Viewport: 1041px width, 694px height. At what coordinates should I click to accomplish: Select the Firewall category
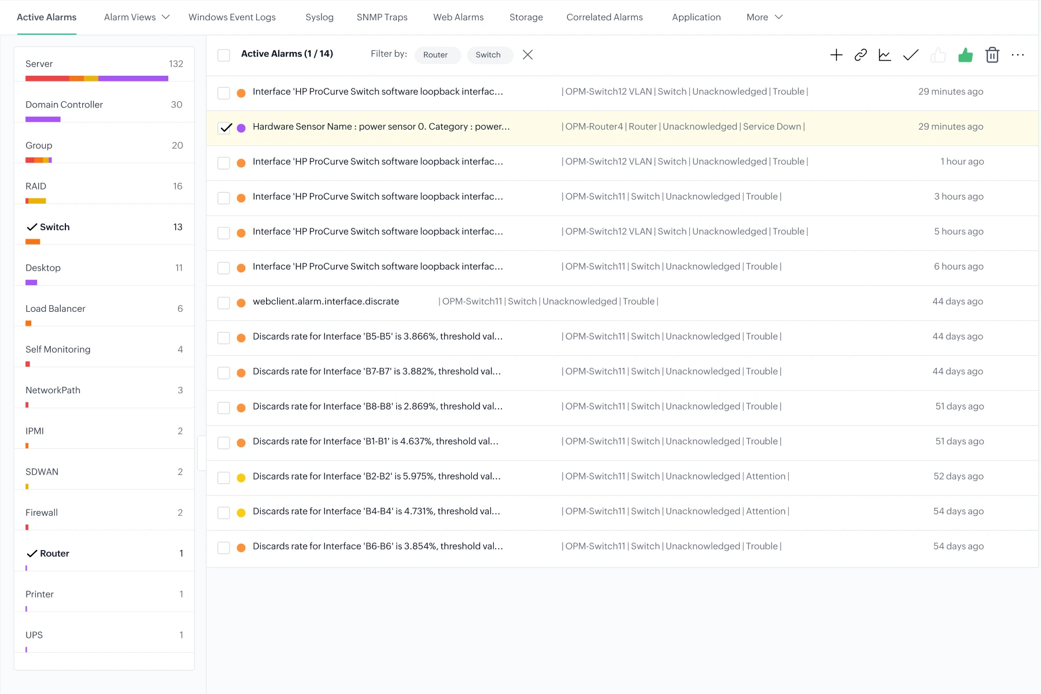point(104,512)
